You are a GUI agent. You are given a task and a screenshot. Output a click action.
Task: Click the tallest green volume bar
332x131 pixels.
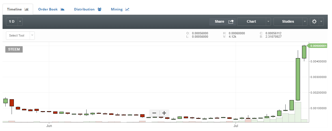pos(298,112)
